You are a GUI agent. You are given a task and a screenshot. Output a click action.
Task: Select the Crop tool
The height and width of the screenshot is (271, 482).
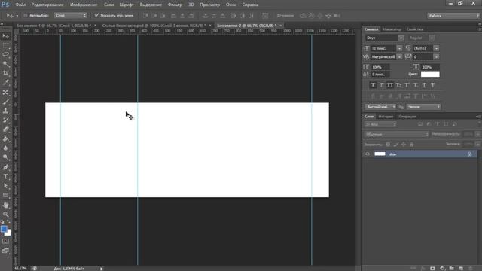[x=5, y=73]
